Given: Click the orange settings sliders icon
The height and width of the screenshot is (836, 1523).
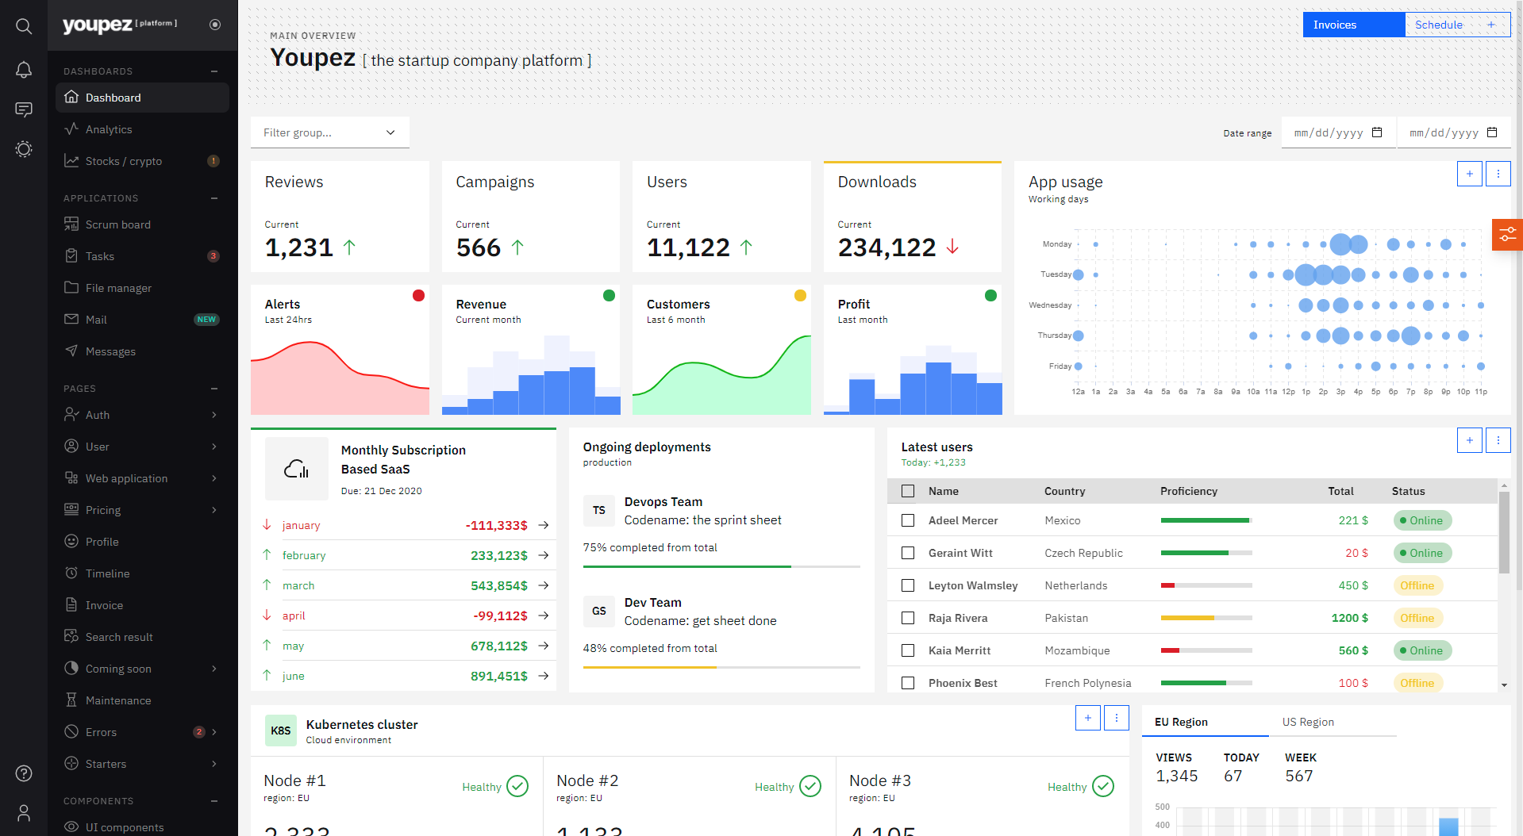Looking at the screenshot, I should 1507,234.
